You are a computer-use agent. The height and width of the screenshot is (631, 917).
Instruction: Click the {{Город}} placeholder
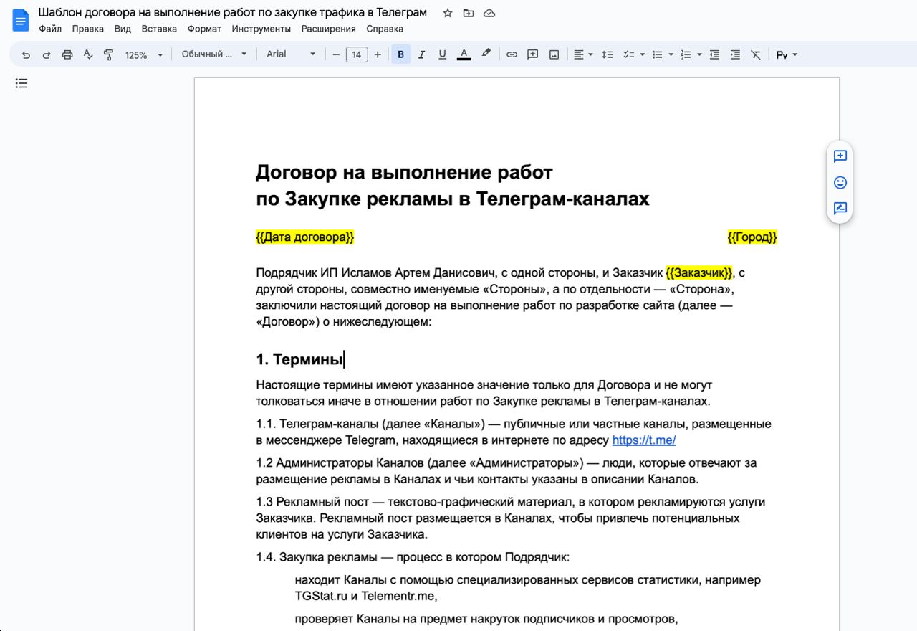pos(752,237)
